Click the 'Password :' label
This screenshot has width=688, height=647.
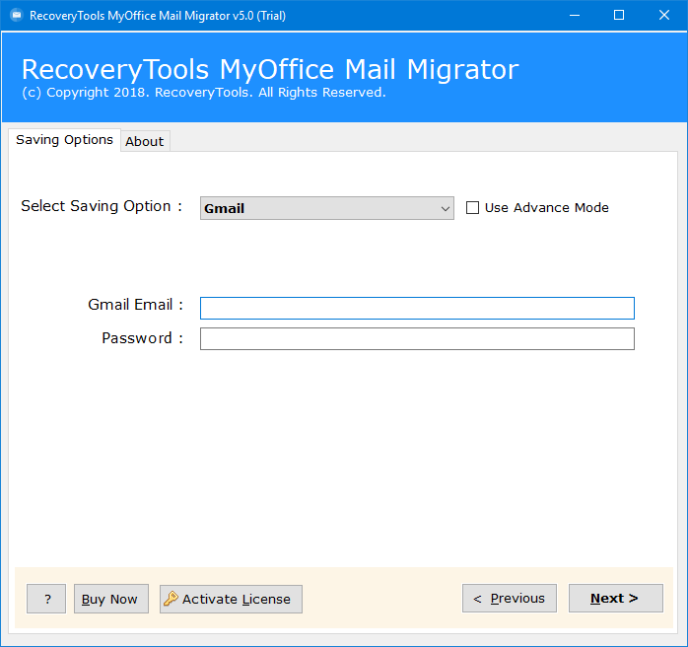pos(142,338)
